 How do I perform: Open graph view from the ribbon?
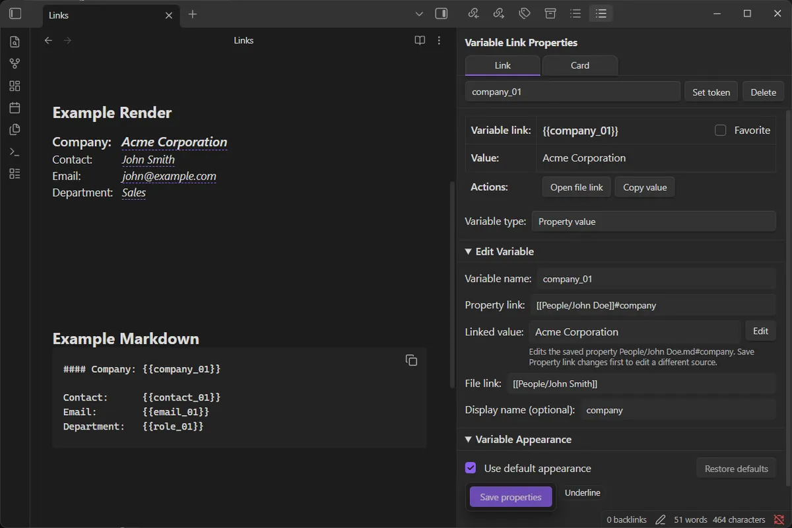(x=15, y=64)
